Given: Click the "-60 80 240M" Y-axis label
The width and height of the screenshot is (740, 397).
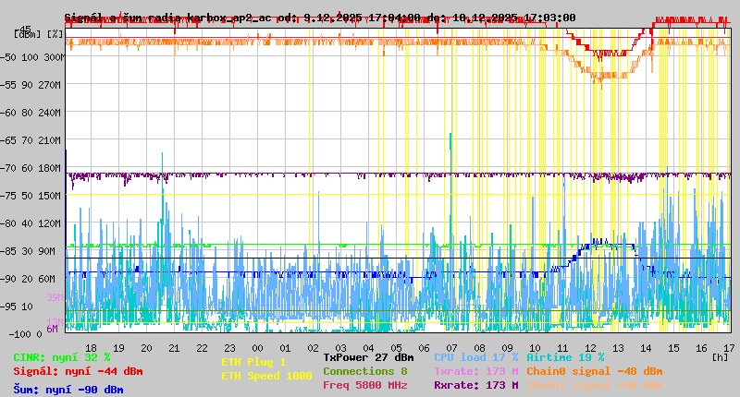Looking at the screenshot, I should (31, 113).
